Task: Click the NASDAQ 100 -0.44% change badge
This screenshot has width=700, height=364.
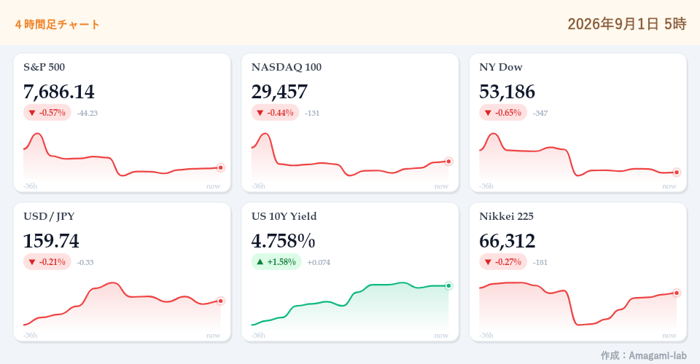Action: (x=275, y=113)
